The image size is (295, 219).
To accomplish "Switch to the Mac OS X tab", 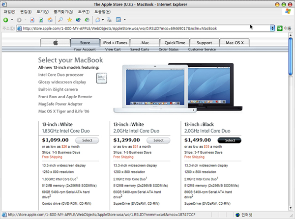I will (235, 43).
